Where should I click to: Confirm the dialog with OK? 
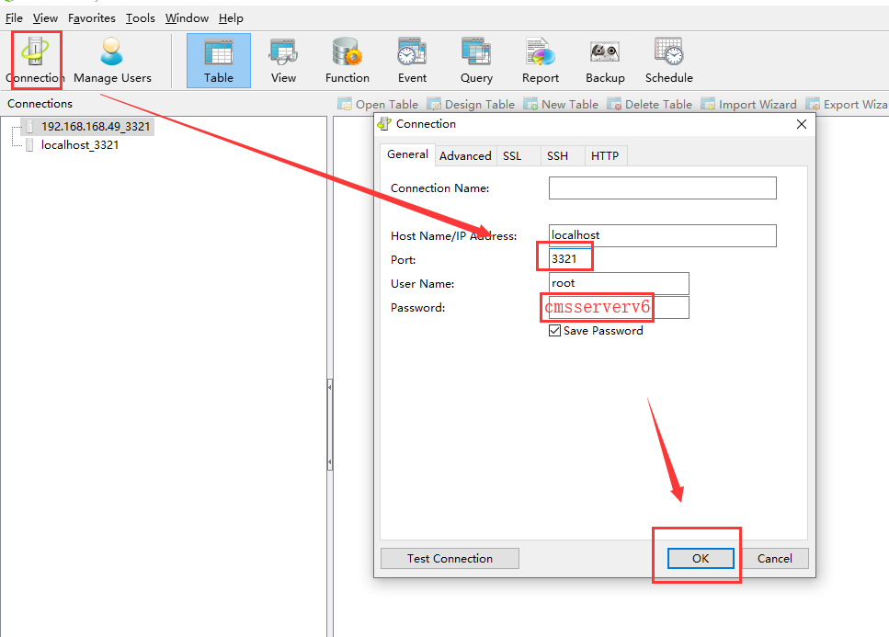[x=701, y=558]
